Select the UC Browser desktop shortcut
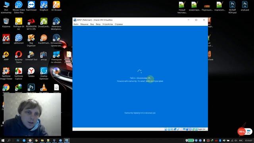The image size is (254, 143). pos(56,6)
